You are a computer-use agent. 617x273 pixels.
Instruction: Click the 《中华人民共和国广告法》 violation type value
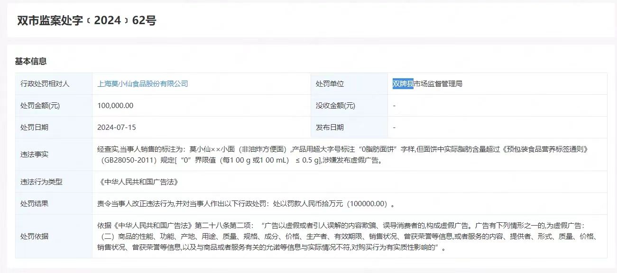click(138, 182)
